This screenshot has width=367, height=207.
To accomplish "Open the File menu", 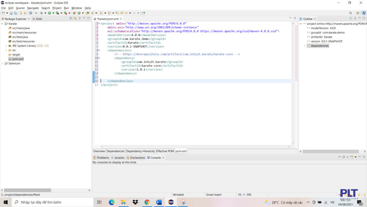I will (3, 8).
